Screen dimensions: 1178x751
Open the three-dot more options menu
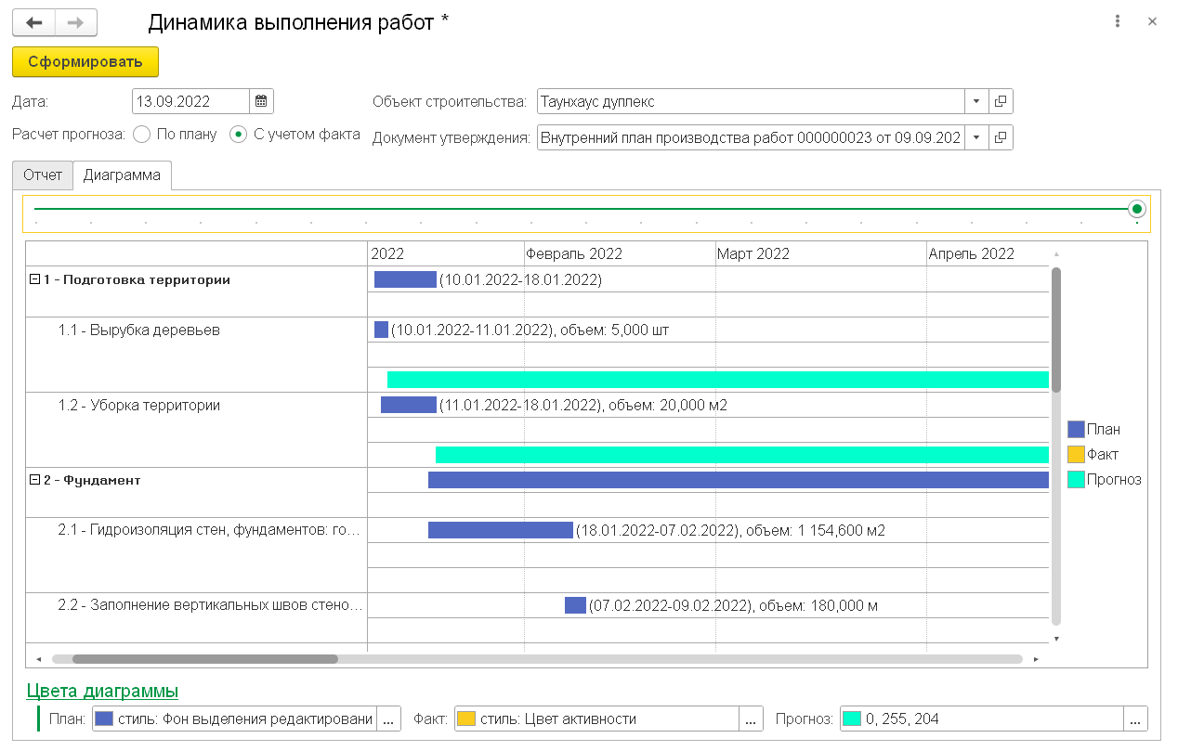pos(1118,21)
